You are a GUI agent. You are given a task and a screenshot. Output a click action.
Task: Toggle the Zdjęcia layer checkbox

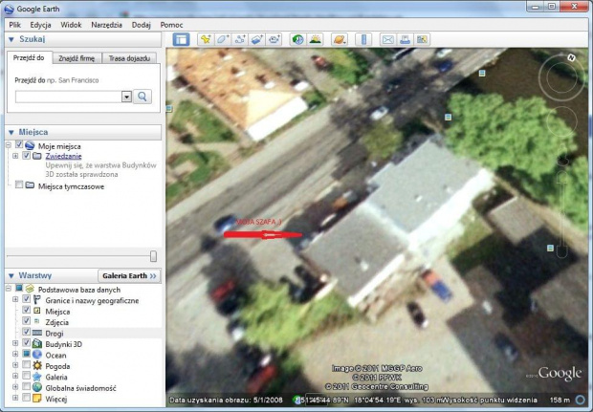26,320
